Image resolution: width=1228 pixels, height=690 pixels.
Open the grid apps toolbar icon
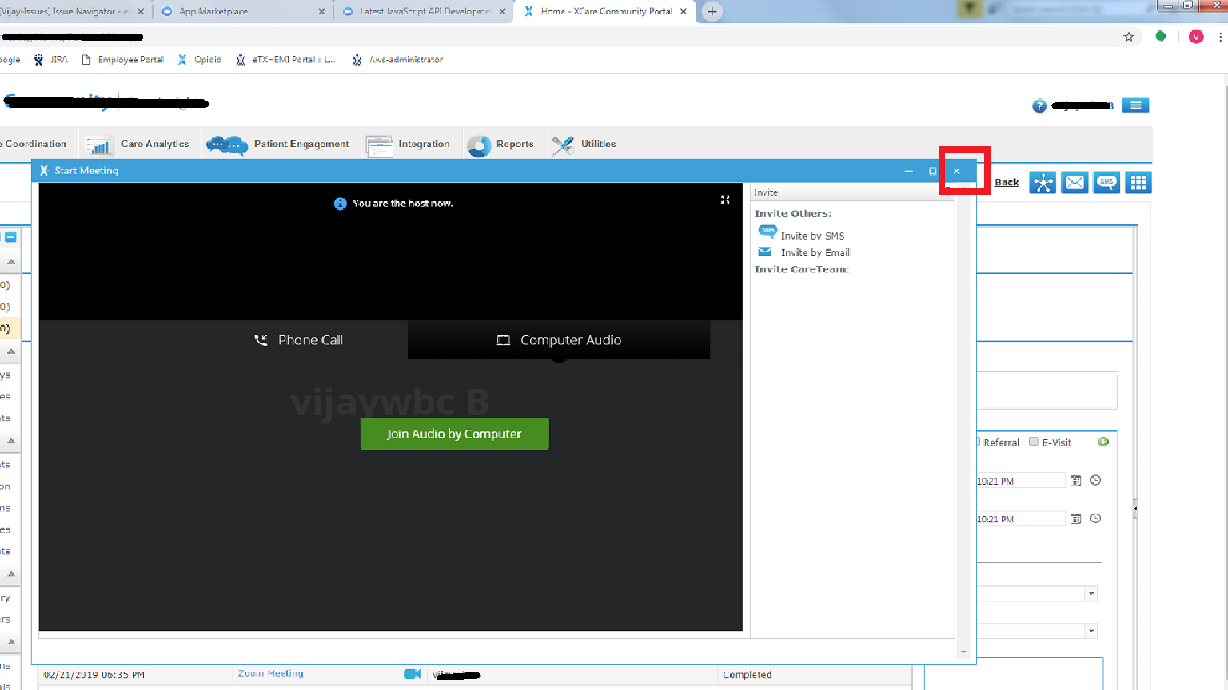[x=1138, y=183]
